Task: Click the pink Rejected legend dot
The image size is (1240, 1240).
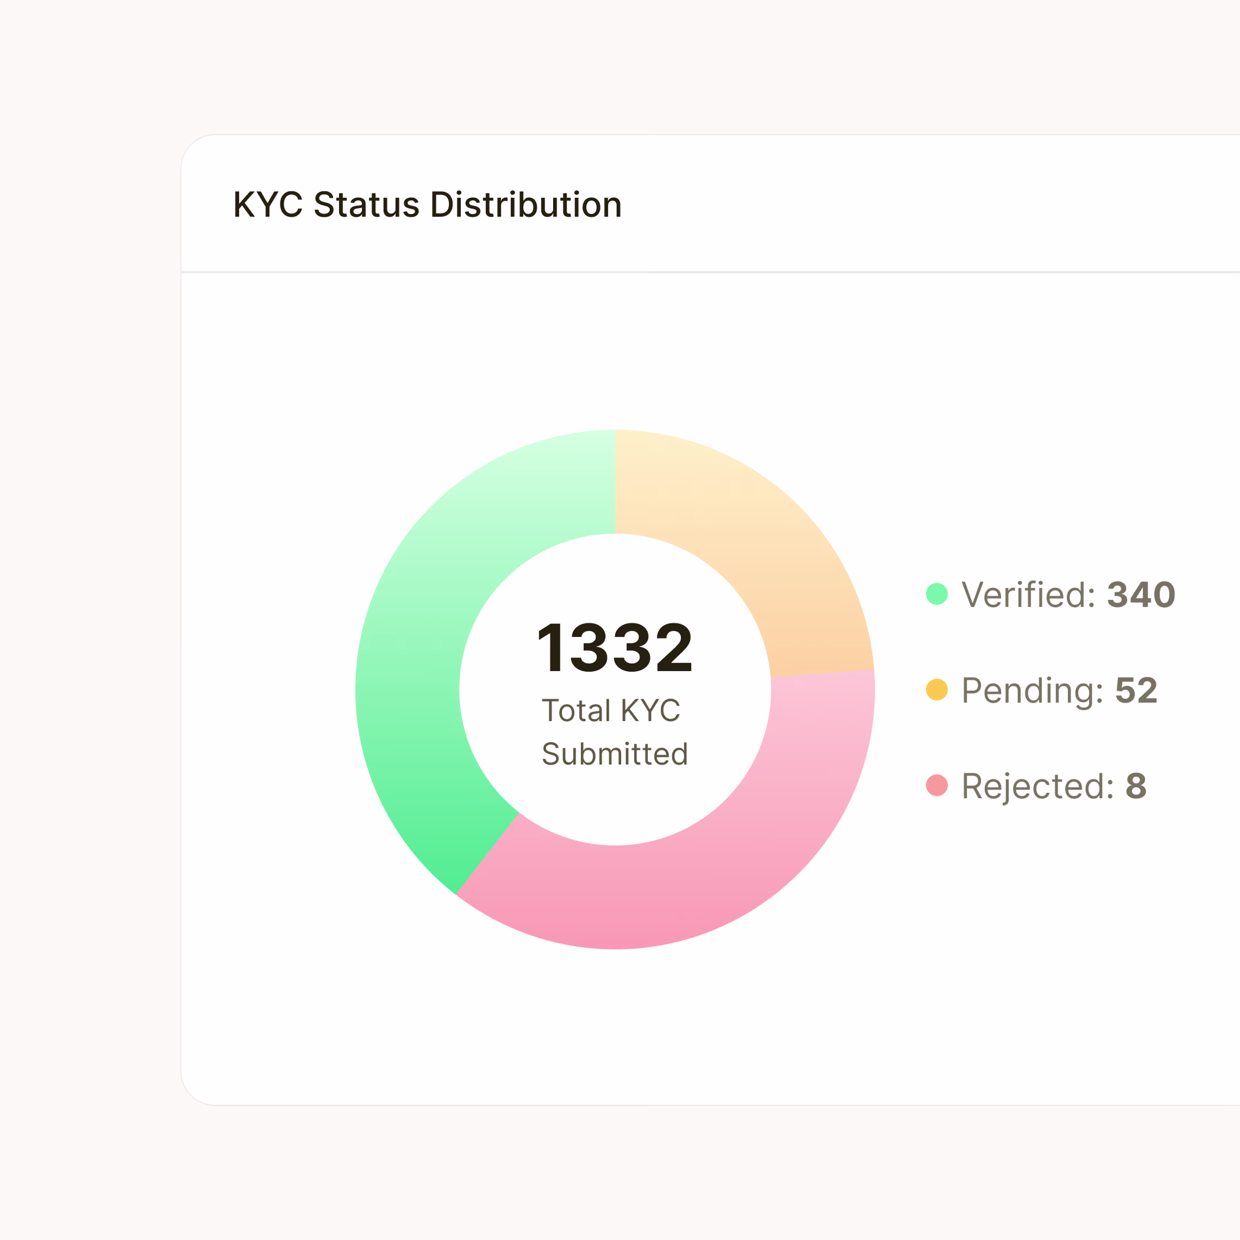Action: 936,785
